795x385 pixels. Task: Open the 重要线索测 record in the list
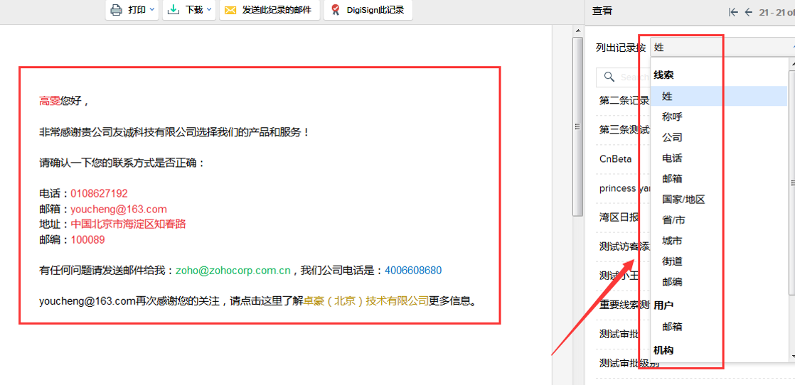624,305
